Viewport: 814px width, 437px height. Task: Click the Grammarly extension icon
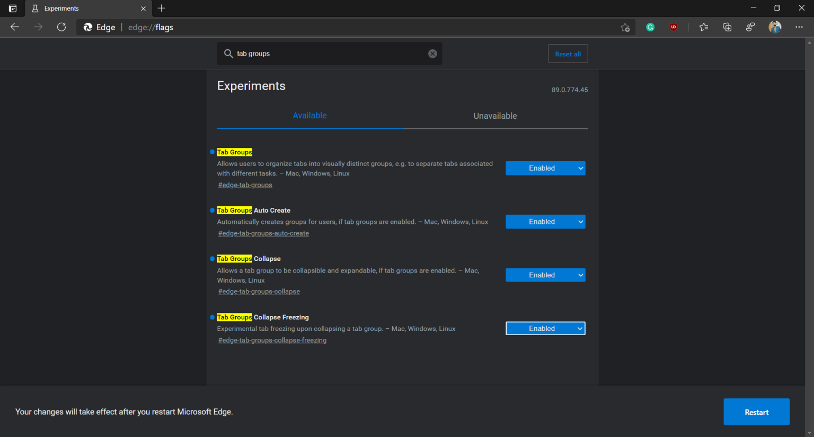650,27
